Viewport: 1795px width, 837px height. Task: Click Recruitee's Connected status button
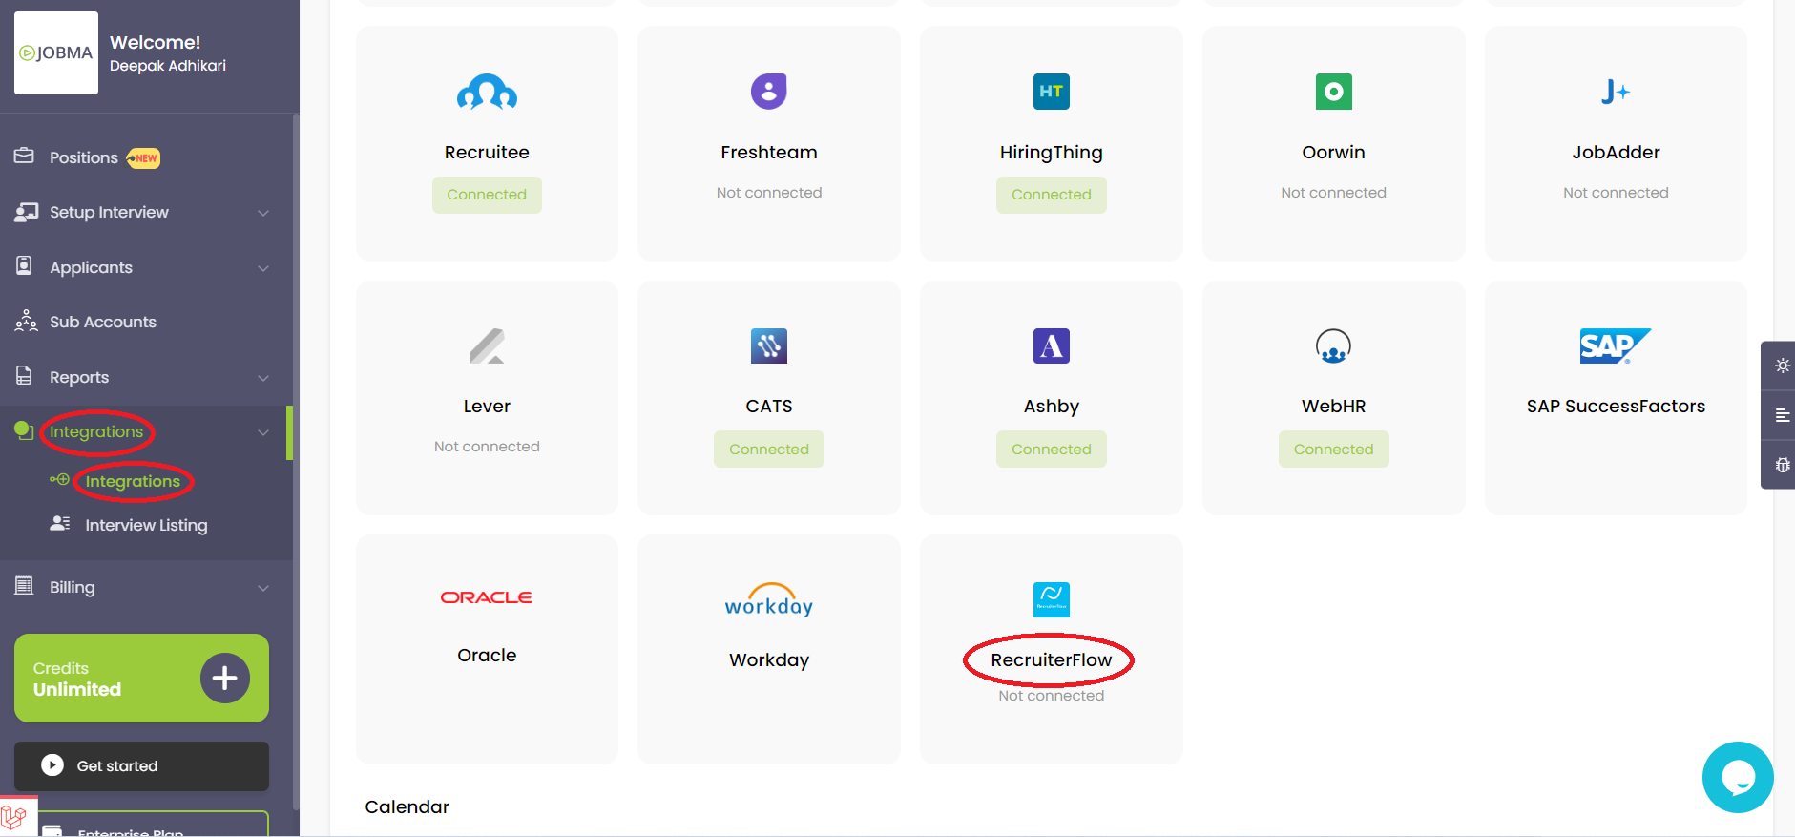tap(487, 195)
